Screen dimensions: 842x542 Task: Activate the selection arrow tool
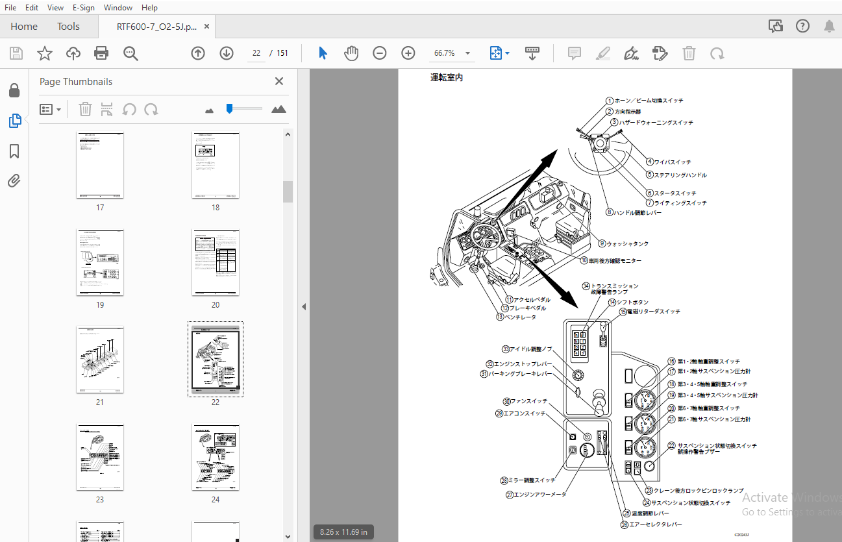pos(323,53)
